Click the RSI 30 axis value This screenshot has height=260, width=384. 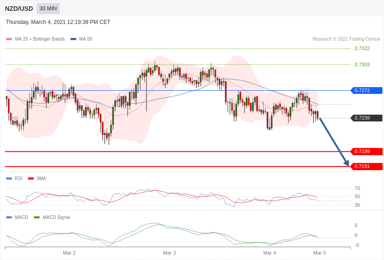click(357, 205)
